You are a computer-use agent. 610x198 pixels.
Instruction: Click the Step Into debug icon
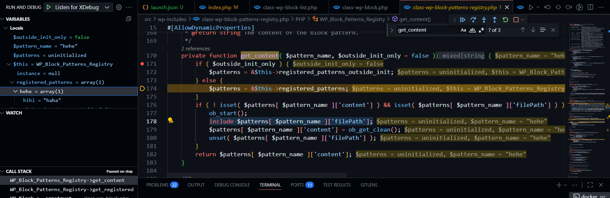tap(484, 20)
